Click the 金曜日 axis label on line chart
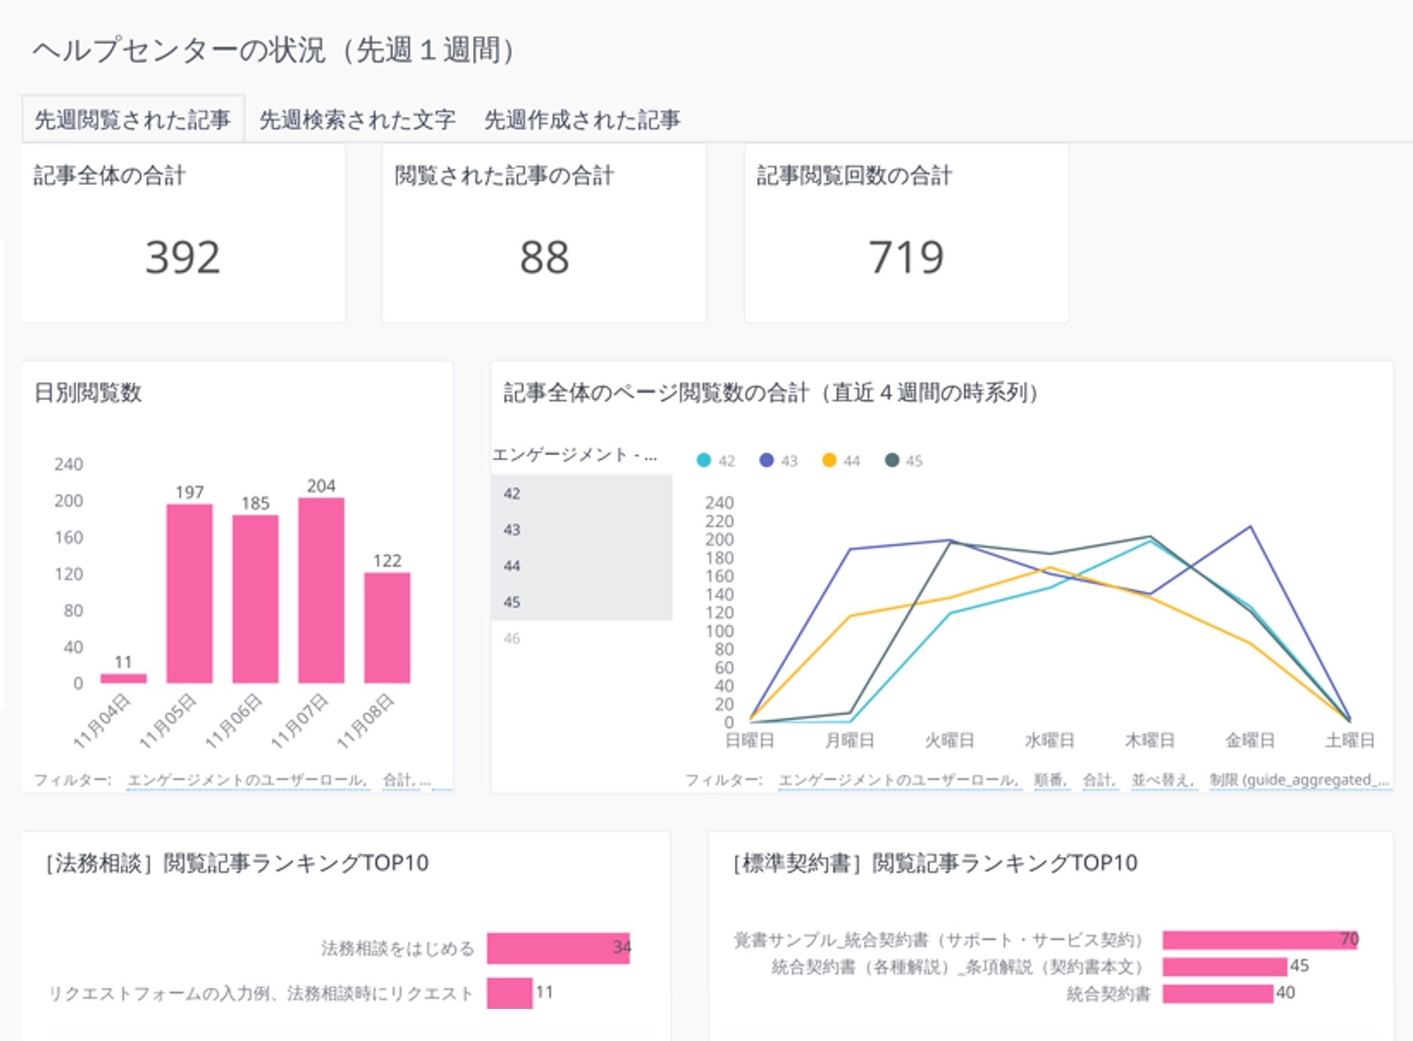This screenshot has width=1413, height=1041. coord(1250,740)
